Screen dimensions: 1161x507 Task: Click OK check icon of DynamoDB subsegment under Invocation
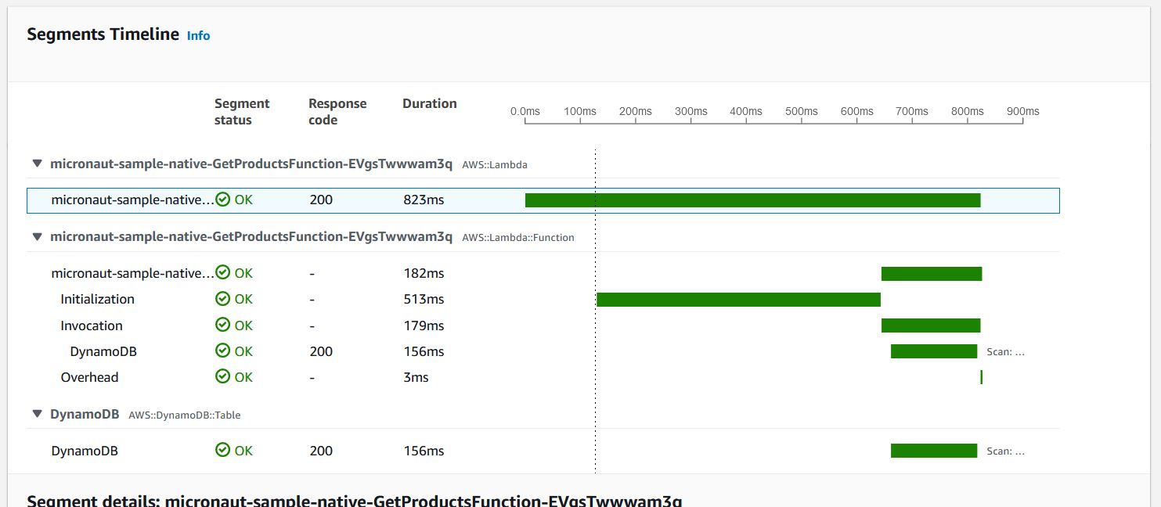[x=223, y=351]
